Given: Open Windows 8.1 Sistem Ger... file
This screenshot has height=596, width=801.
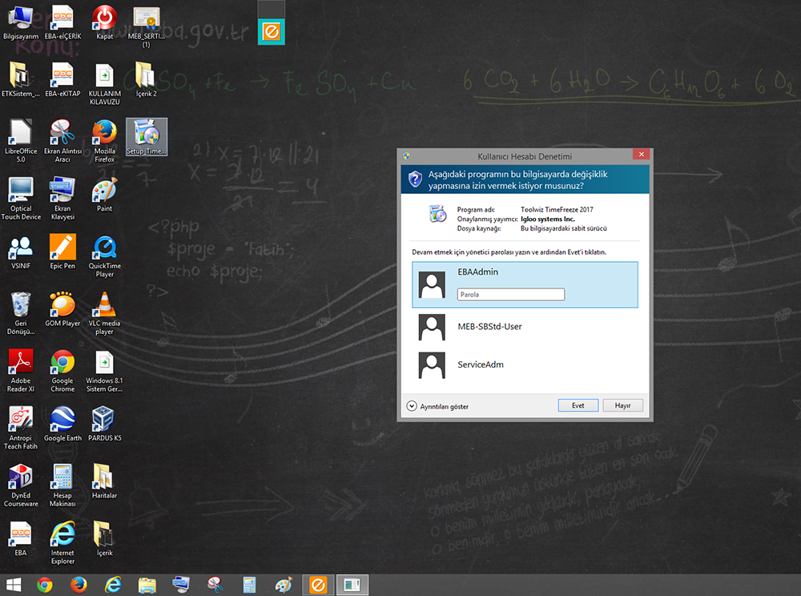Looking at the screenshot, I should [104, 370].
